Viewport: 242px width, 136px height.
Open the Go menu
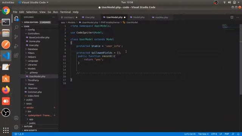click(49, 12)
